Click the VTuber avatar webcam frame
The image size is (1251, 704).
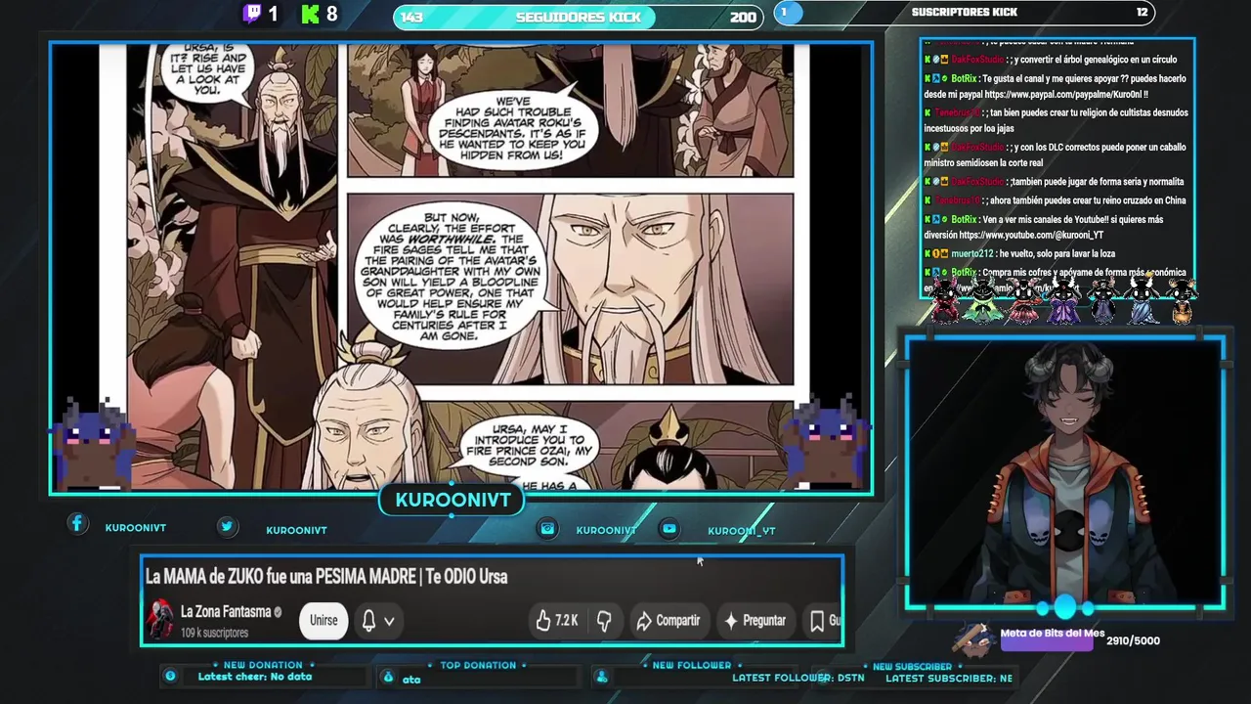tap(1065, 473)
